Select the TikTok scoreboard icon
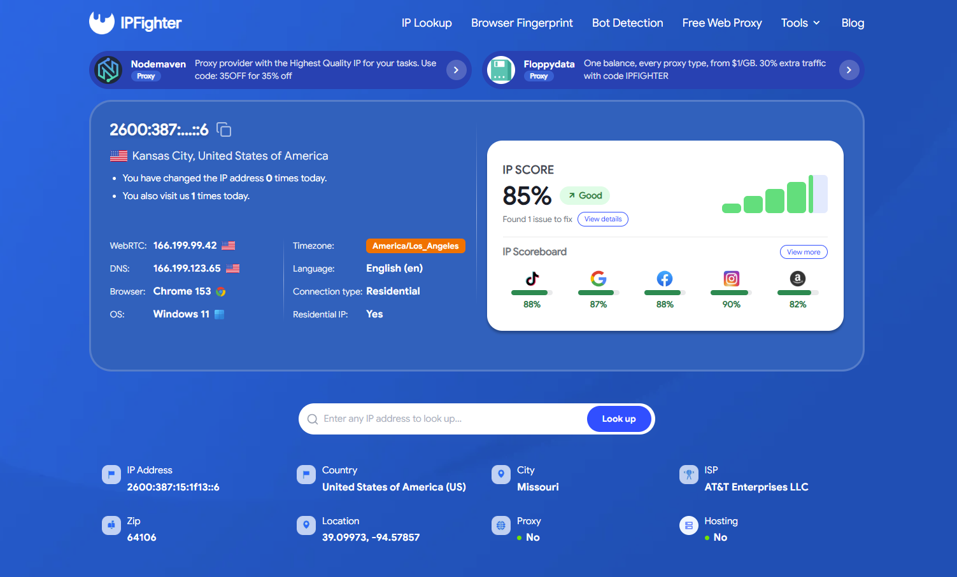957x577 pixels. point(532,279)
